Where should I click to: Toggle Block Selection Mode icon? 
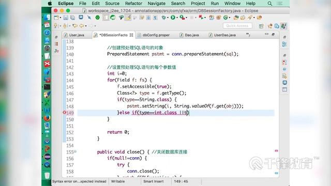click(x=148, y=18)
